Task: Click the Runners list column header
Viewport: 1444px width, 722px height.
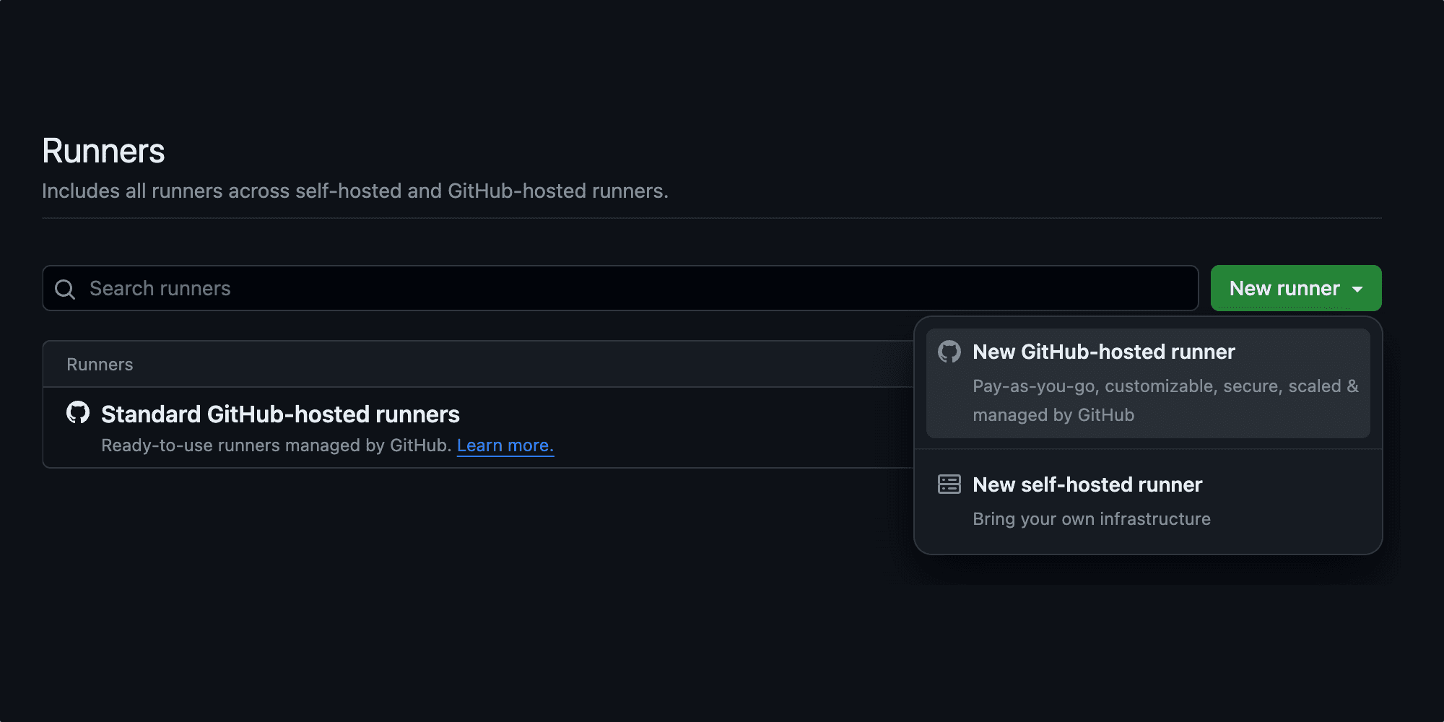Action: (x=100, y=365)
